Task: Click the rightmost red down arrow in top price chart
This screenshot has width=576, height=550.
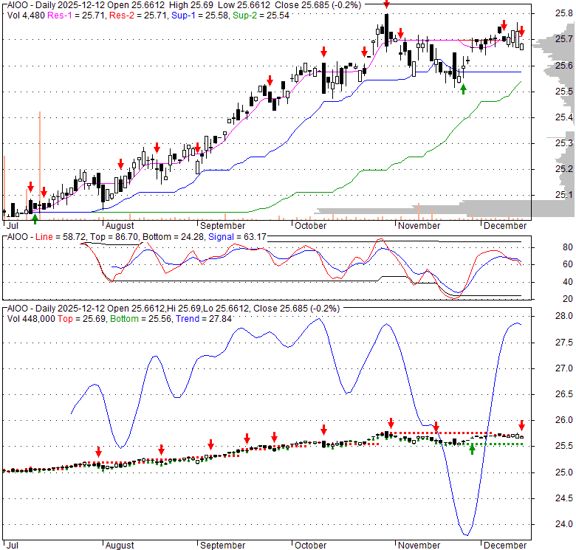Action: (x=521, y=32)
